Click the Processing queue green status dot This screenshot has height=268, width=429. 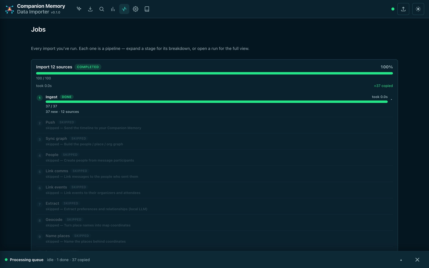coord(6,260)
